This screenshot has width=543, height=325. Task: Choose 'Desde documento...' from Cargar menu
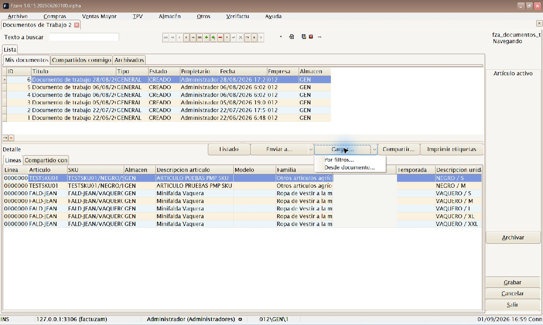pos(350,168)
